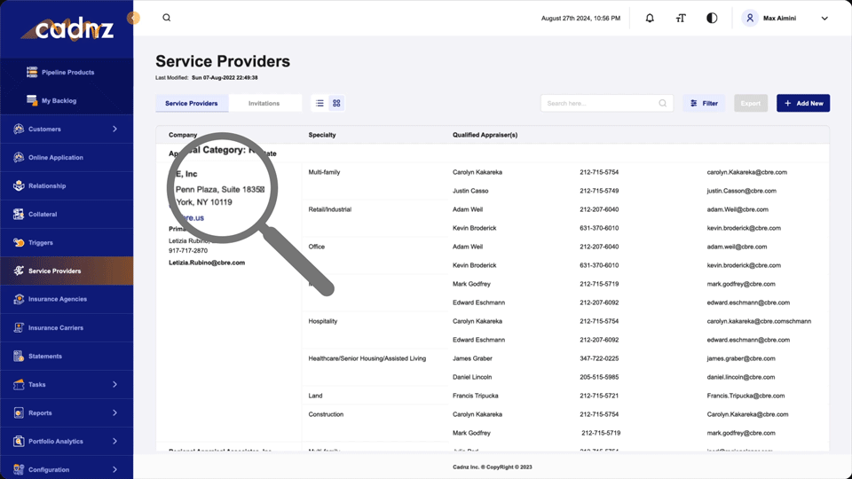
Task: Select the Invitations tab
Action: [x=264, y=104]
